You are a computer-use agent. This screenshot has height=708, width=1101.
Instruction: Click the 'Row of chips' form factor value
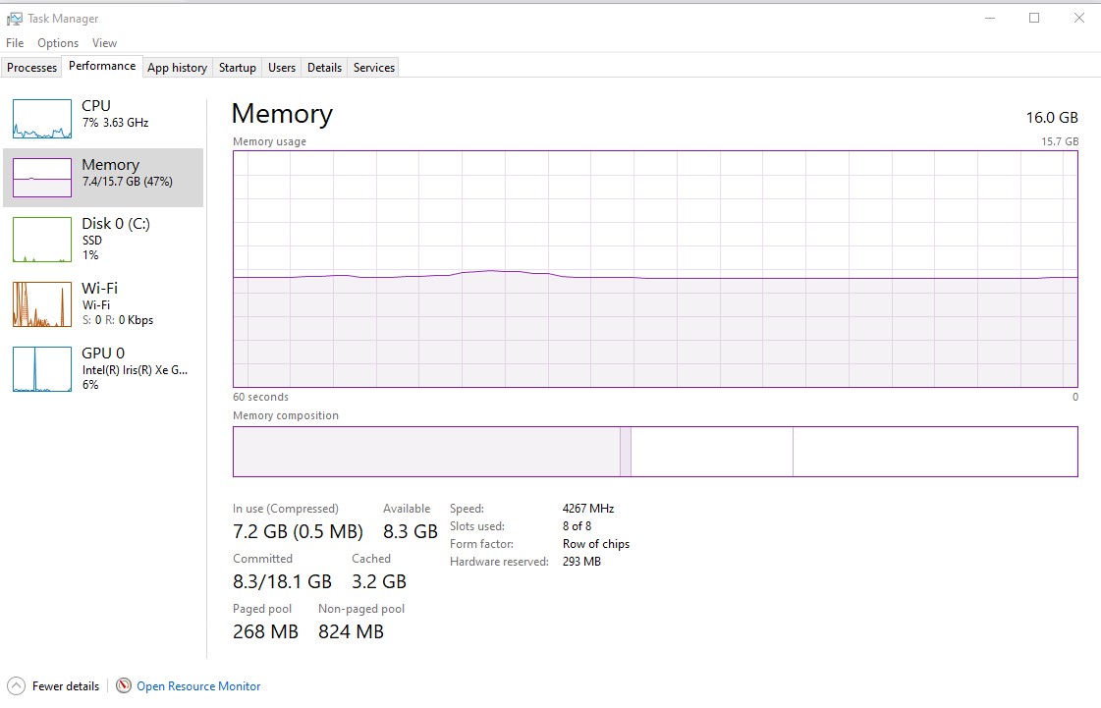point(596,544)
